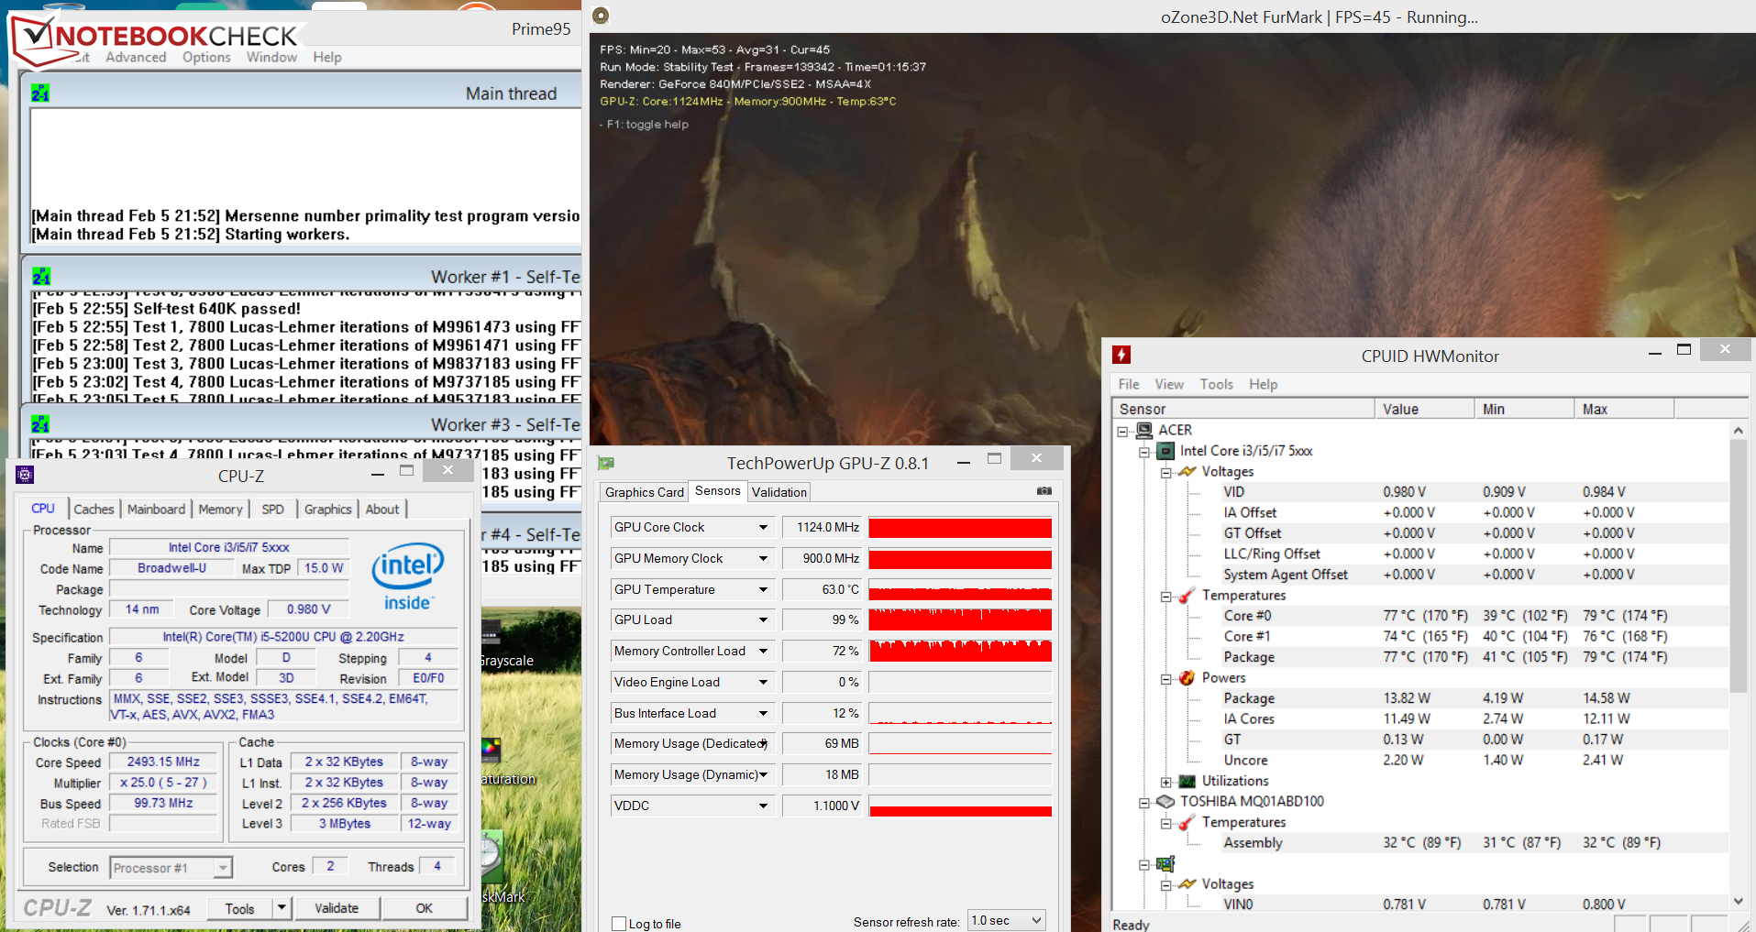Open the Graphics Card tab in GPU-Z
Screen dimensions: 1756x932
pos(644,492)
